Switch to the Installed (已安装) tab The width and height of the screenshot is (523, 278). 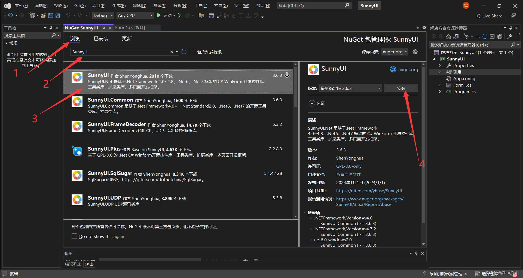(x=101, y=39)
